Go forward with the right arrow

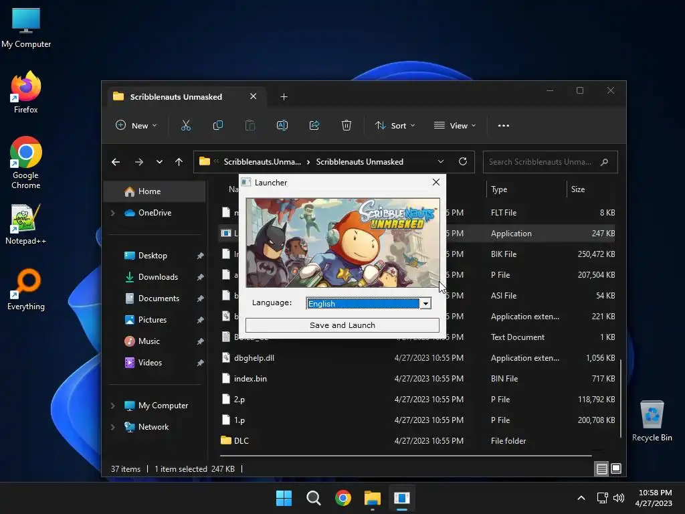point(139,162)
